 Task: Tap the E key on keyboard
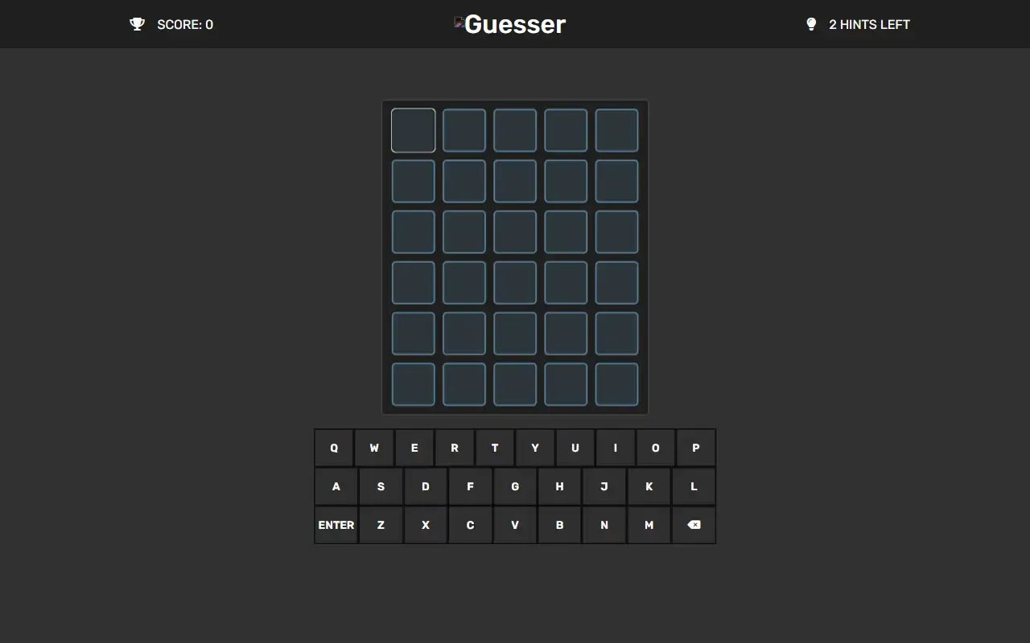(x=414, y=448)
